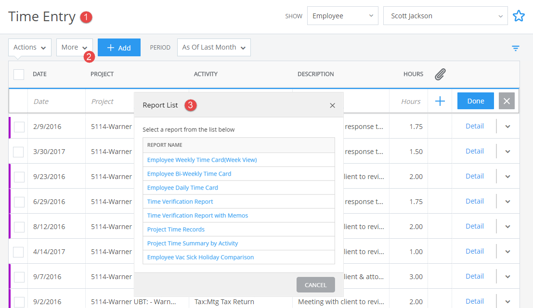Sort by the DESCRIPTION column header
This screenshot has height=308, width=533.
coord(315,74)
